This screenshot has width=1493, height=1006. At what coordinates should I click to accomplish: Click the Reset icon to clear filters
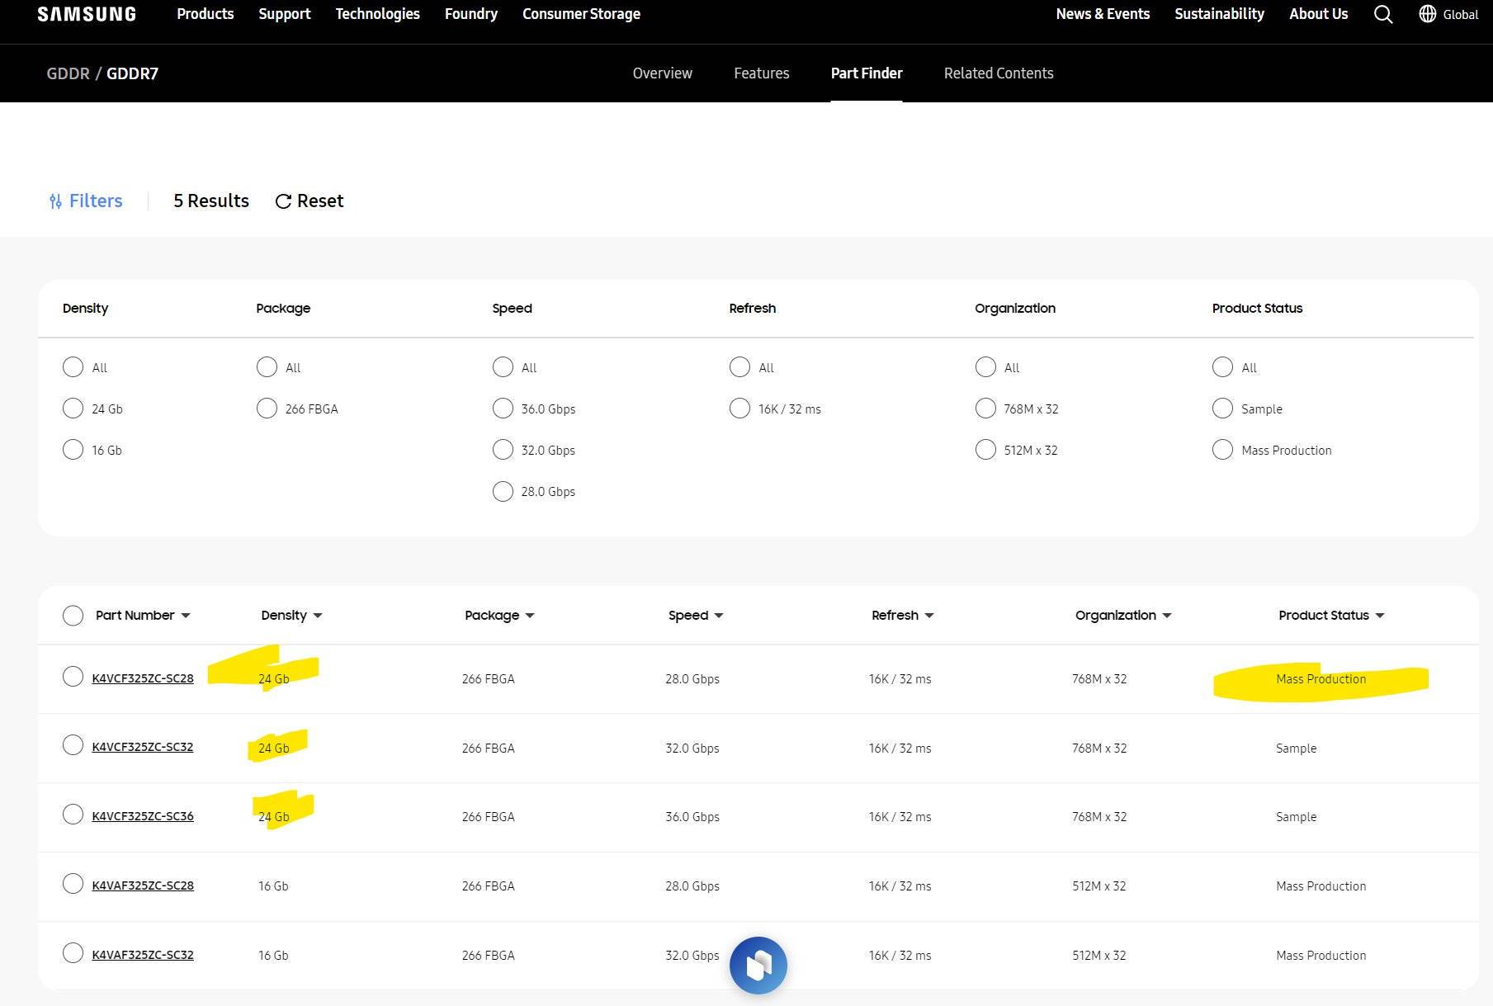283,201
